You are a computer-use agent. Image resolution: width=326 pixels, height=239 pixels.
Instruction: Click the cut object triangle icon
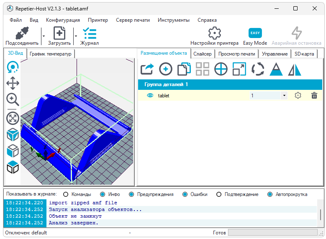(x=276, y=69)
